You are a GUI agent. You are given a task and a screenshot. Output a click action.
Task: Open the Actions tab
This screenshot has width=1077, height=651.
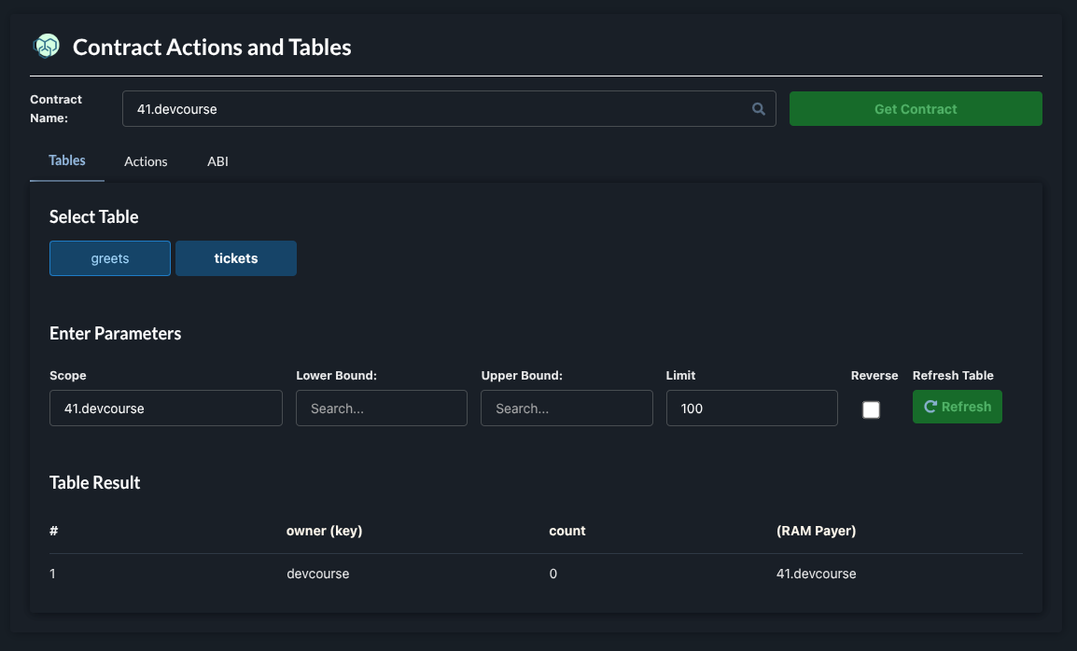point(146,161)
